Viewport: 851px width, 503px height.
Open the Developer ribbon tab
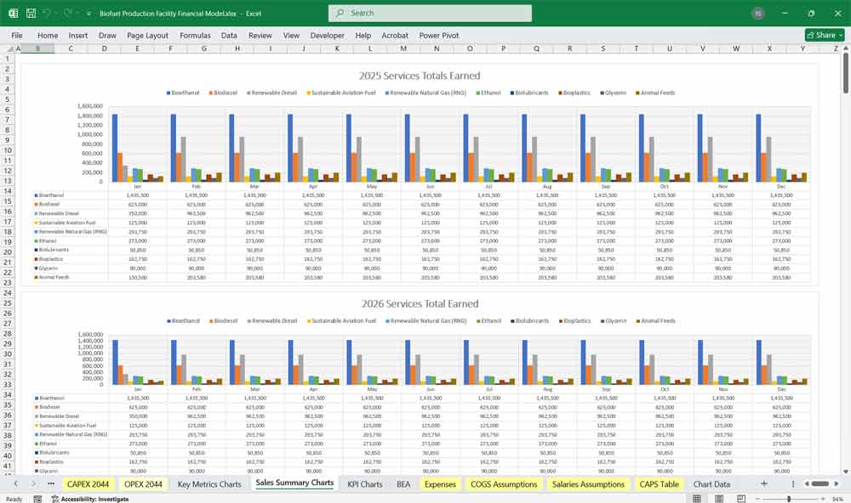[x=328, y=36]
